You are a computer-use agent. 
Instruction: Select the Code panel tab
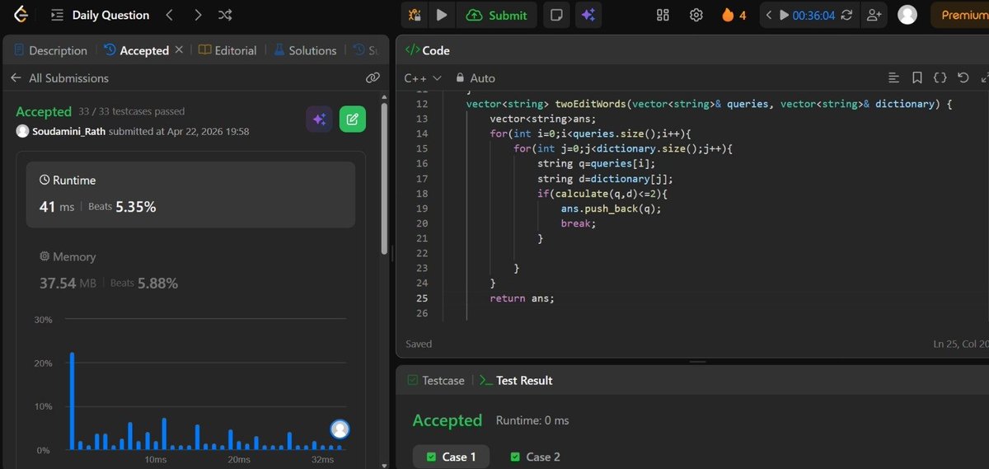[427, 50]
